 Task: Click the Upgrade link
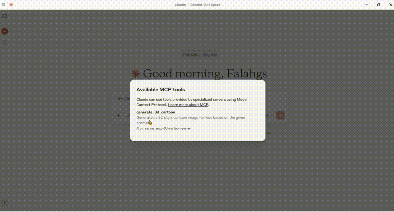click(x=210, y=54)
